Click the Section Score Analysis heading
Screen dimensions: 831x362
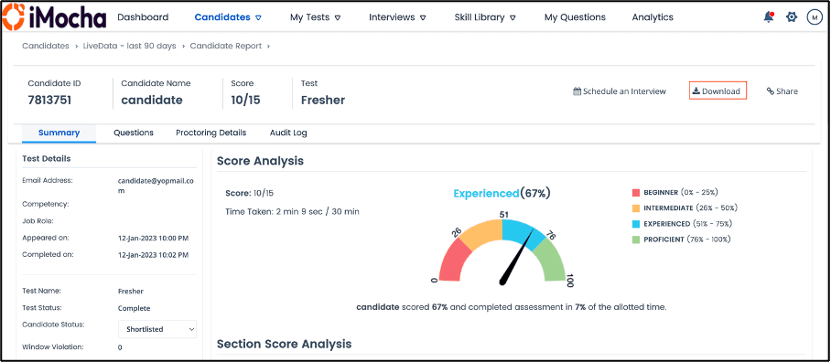tap(284, 344)
